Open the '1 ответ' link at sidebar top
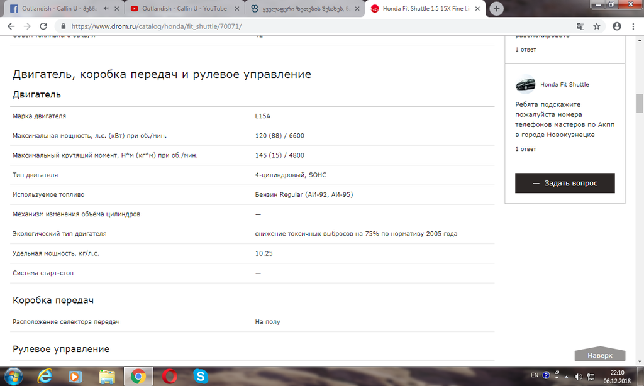644x386 pixels. tap(526, 50)
